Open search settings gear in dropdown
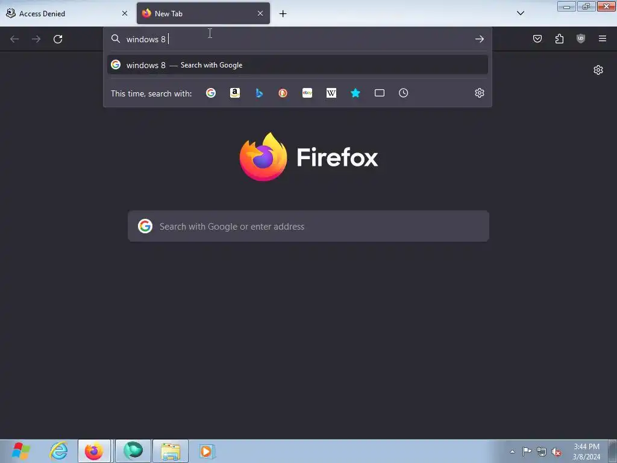This screenshot has height=463, width=617. (479, 93)
